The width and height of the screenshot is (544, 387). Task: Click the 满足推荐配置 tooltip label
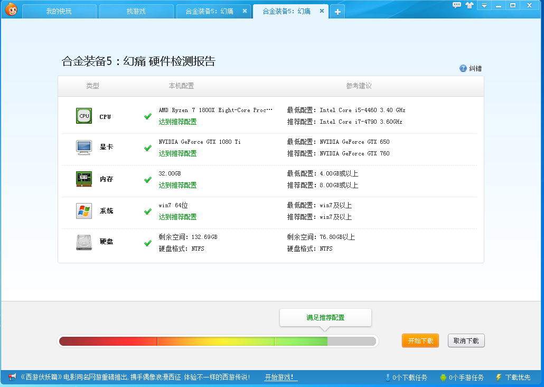[x=325, y=318]
